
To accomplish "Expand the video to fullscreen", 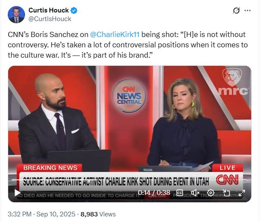I will point(242,193).
